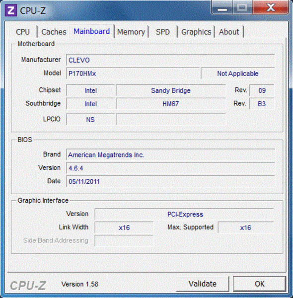The width and height of the screenshot is (293, 298).
Task: Select the Mainboard tab
Action: 91,31
